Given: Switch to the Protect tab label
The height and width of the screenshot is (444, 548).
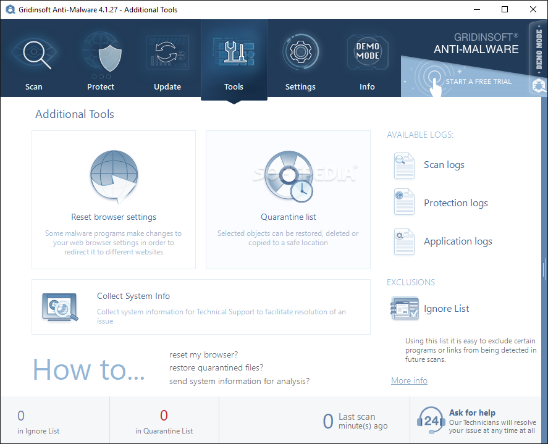Looking at the screenshot, I should (101, 86).
